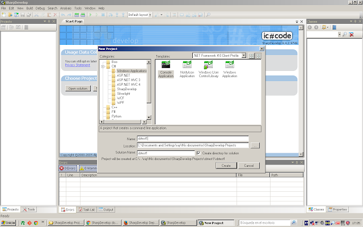Click Build Solution toolbar icon
Screen dimensions: 363x227
click(77, 15)
